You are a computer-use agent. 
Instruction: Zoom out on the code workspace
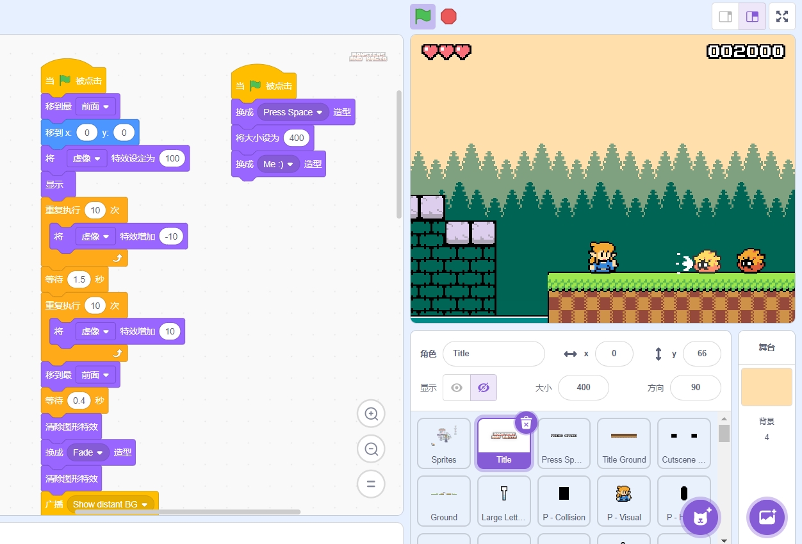pos(371,449)
